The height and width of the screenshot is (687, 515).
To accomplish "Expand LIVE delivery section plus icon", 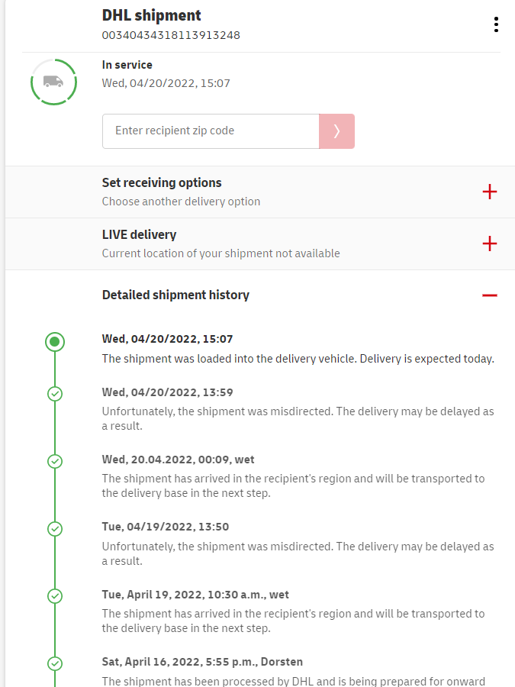I will [490, 244].
